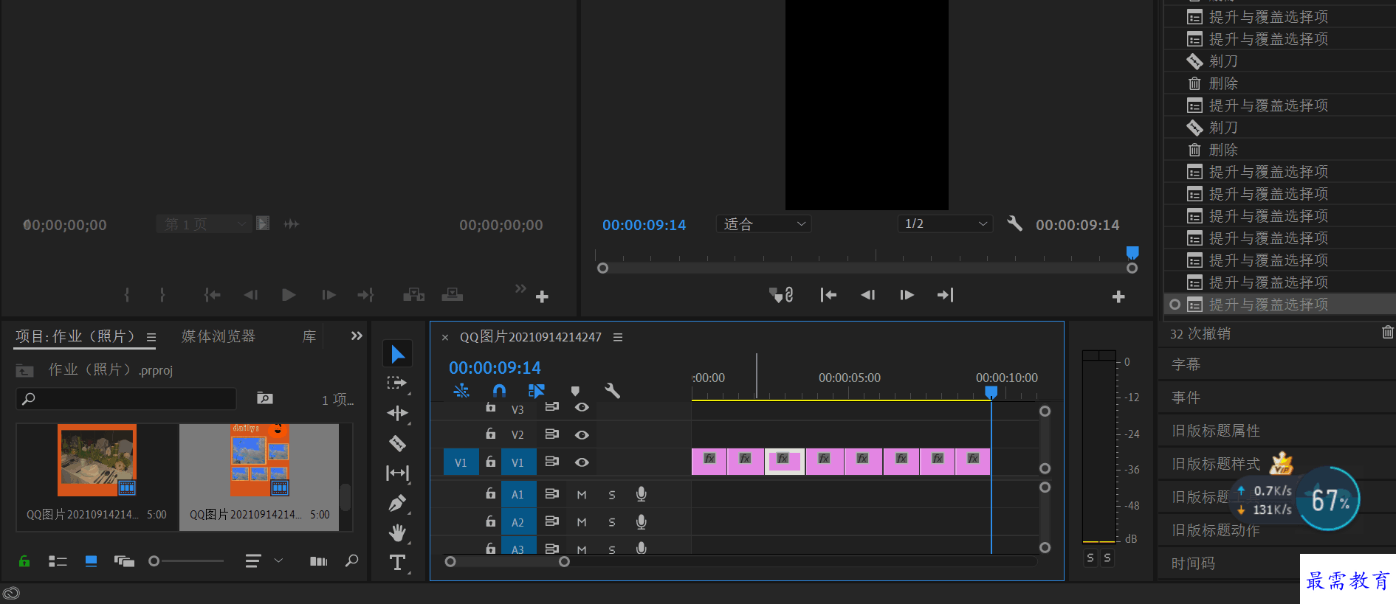Image resolution: width=1396 pixels, height=604 pixels.
Task: Open Creative Cloud icon in status bar
Action: point(11,593)
